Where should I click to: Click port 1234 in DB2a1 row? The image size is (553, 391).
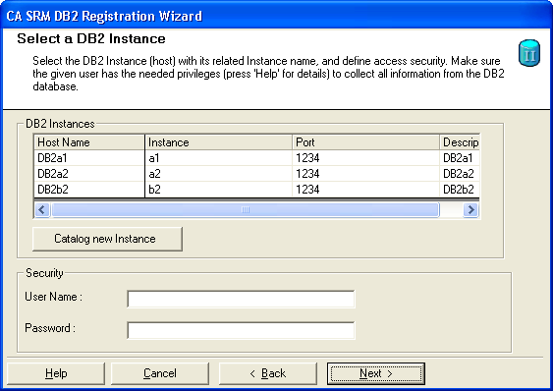pyautogui.click(x=365, y=158)
